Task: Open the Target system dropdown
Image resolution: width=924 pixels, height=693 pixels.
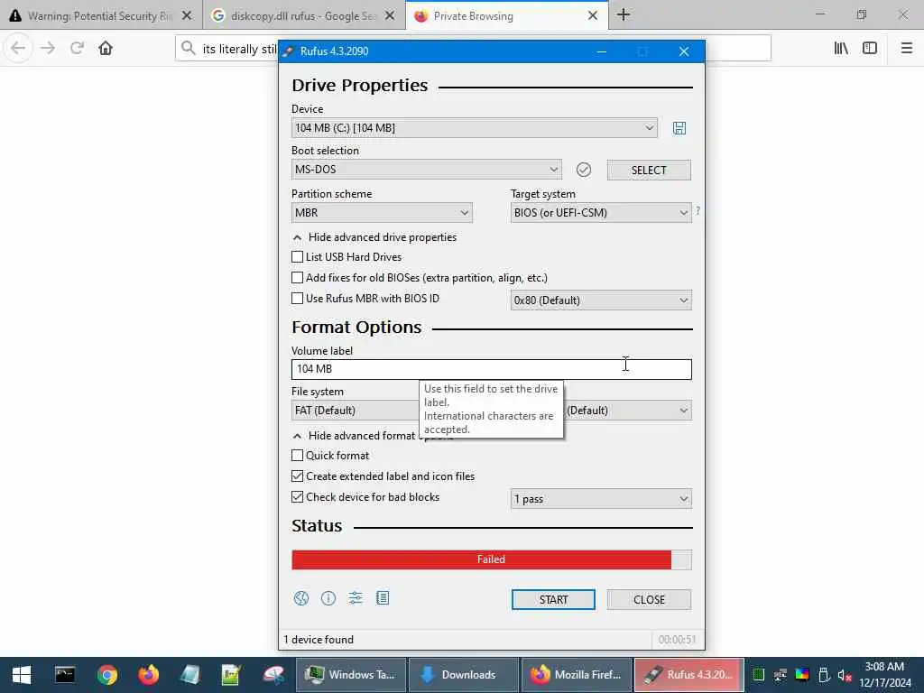Action: pos(600,213)
